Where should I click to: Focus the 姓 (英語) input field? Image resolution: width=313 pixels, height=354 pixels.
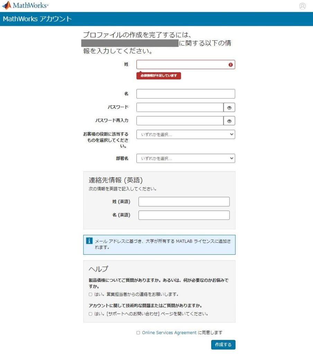[184, 202]
